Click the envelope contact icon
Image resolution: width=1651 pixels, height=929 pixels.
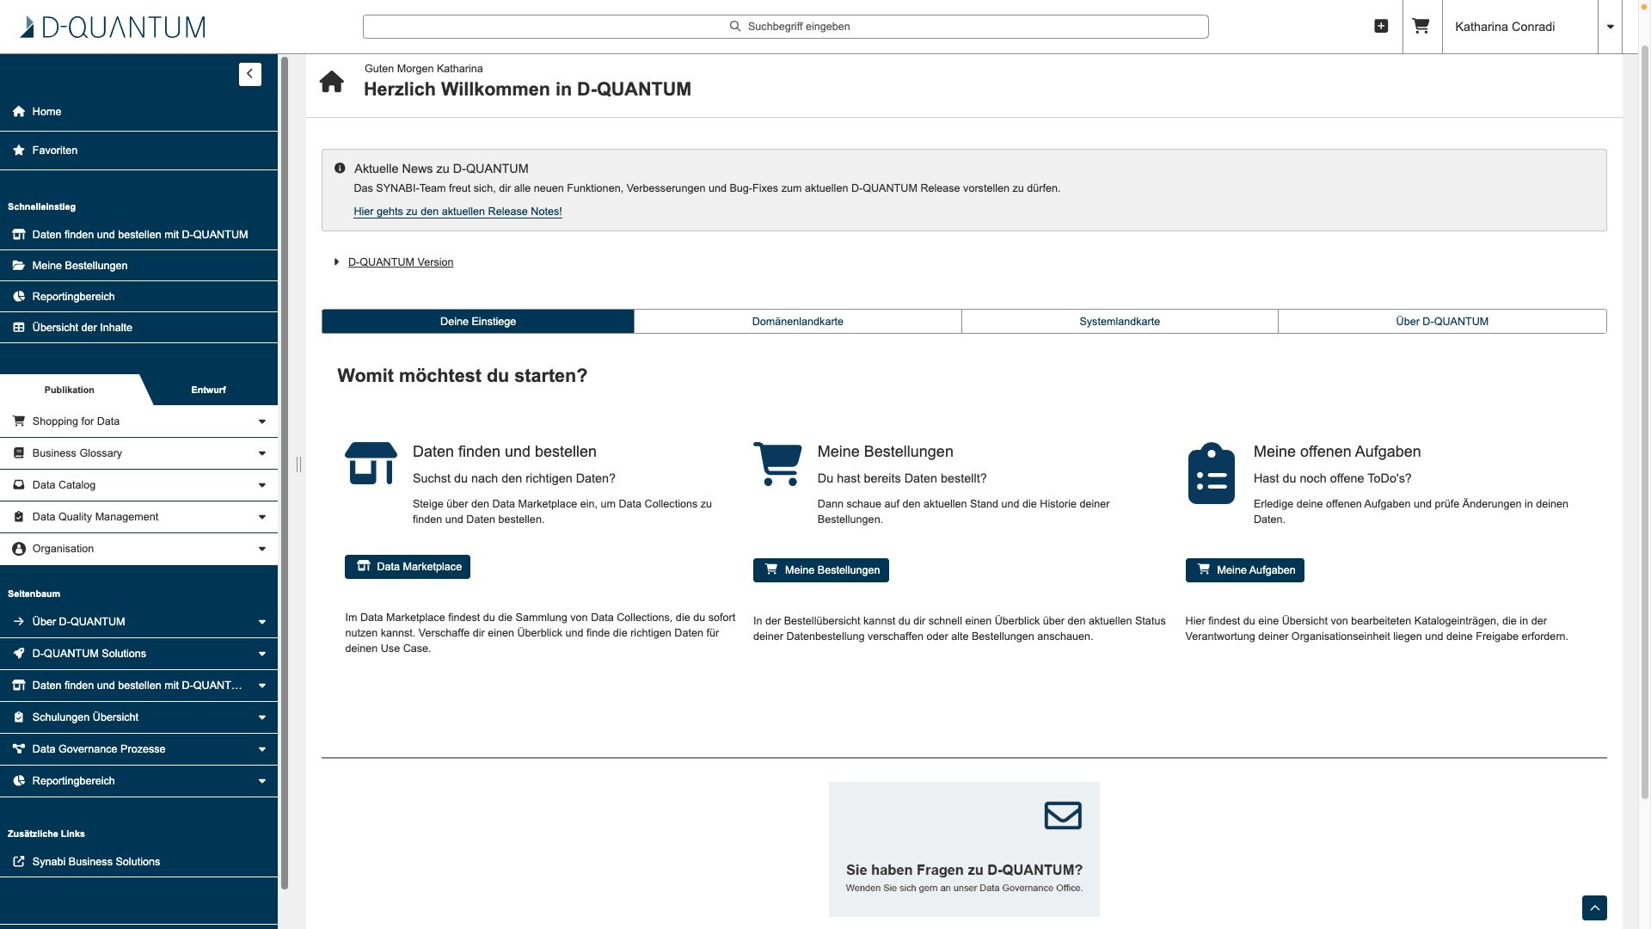coord(1063,815)
